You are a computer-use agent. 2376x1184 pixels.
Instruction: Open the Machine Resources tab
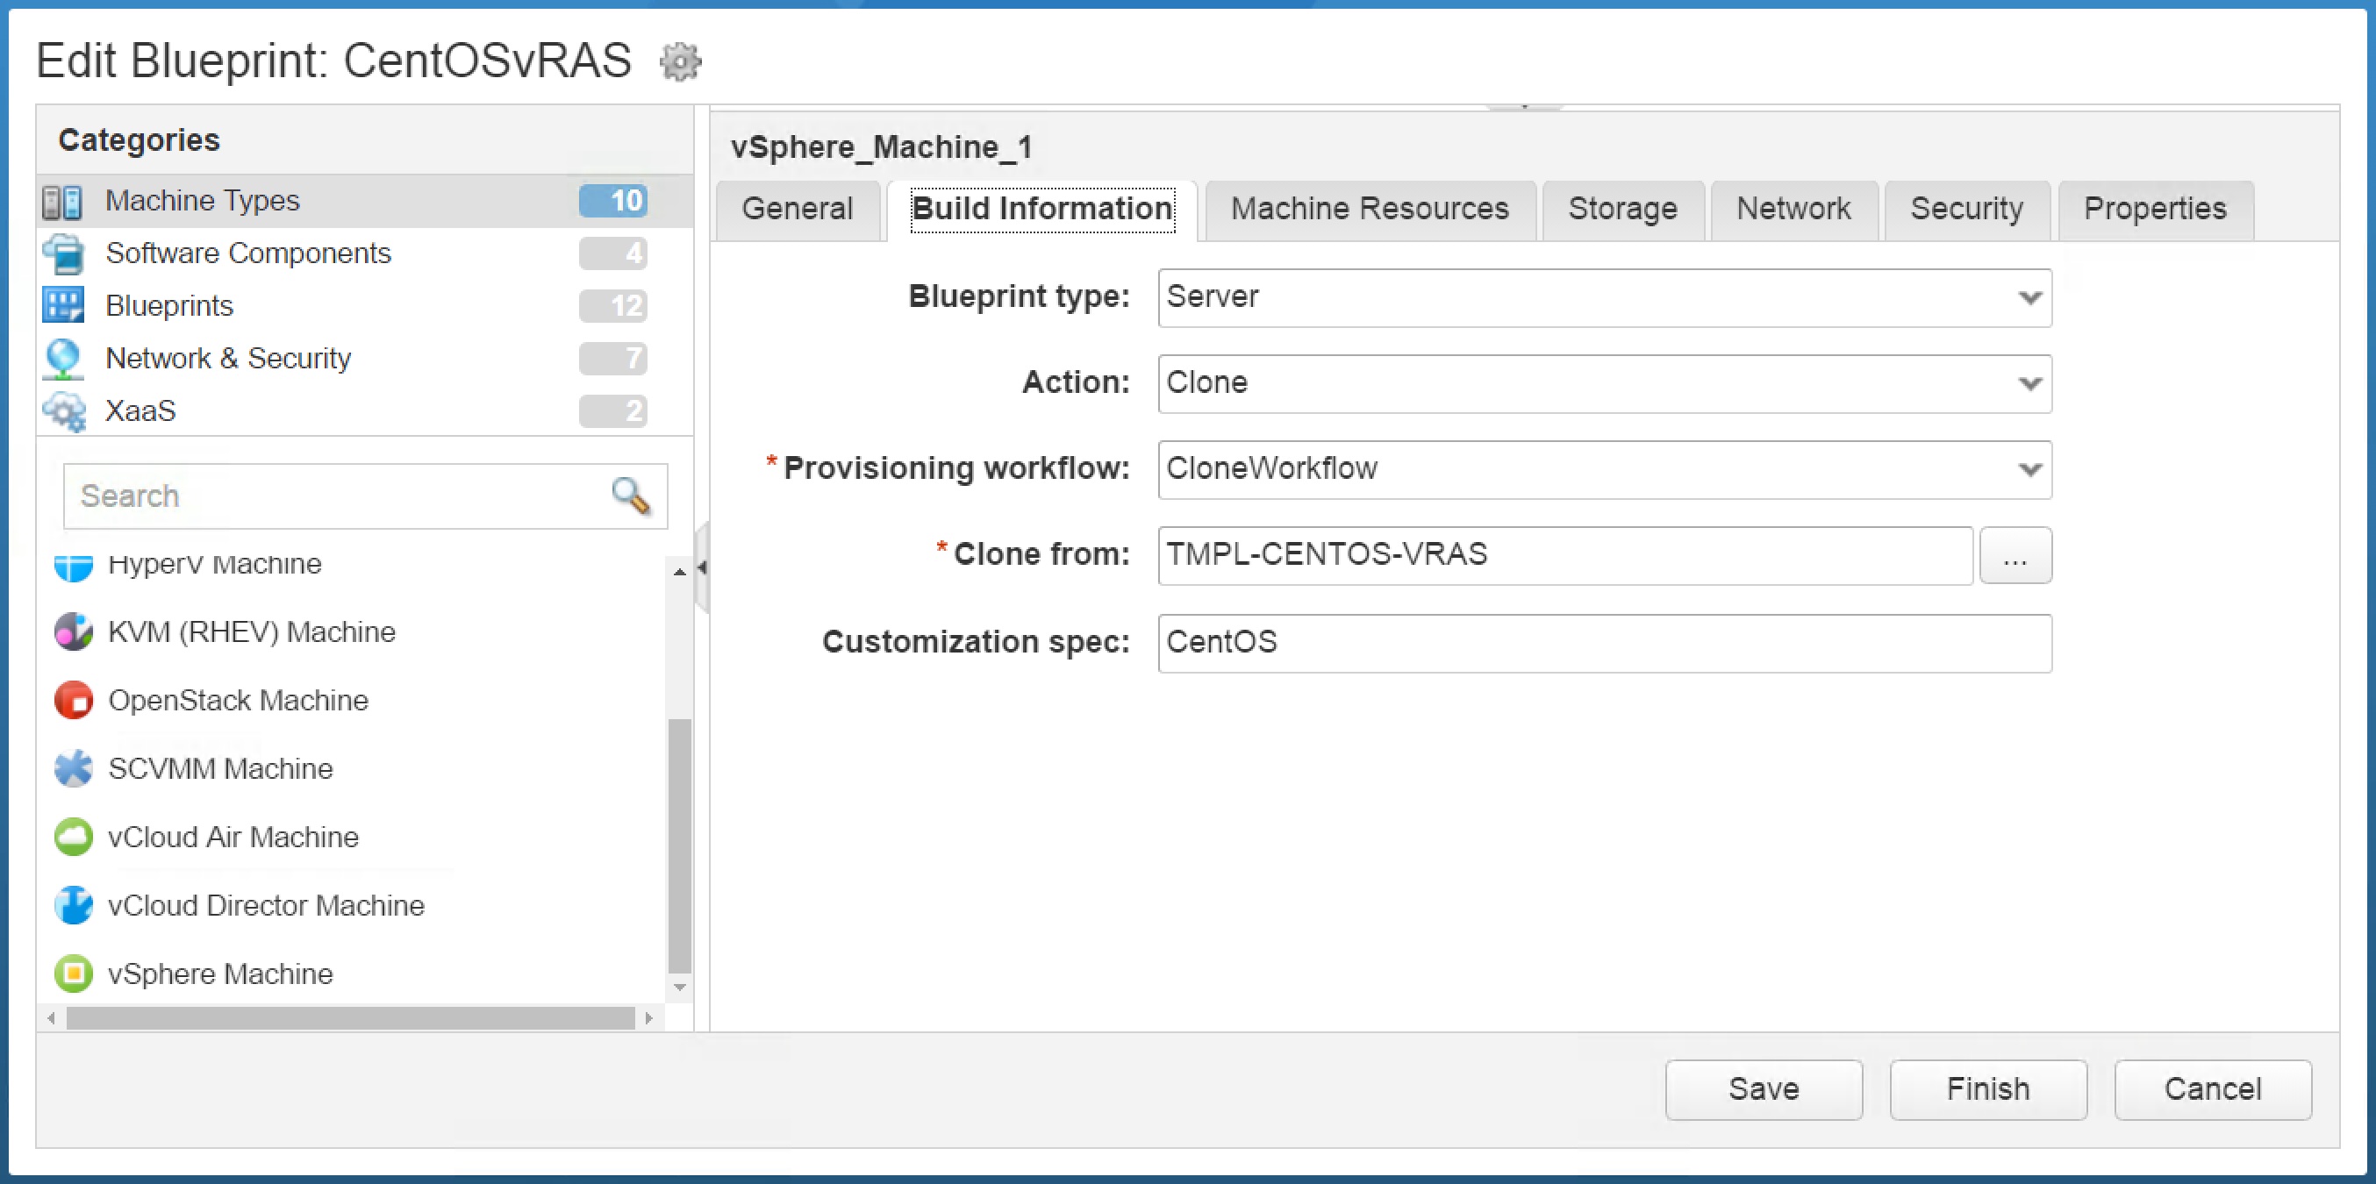(1370, 209)
